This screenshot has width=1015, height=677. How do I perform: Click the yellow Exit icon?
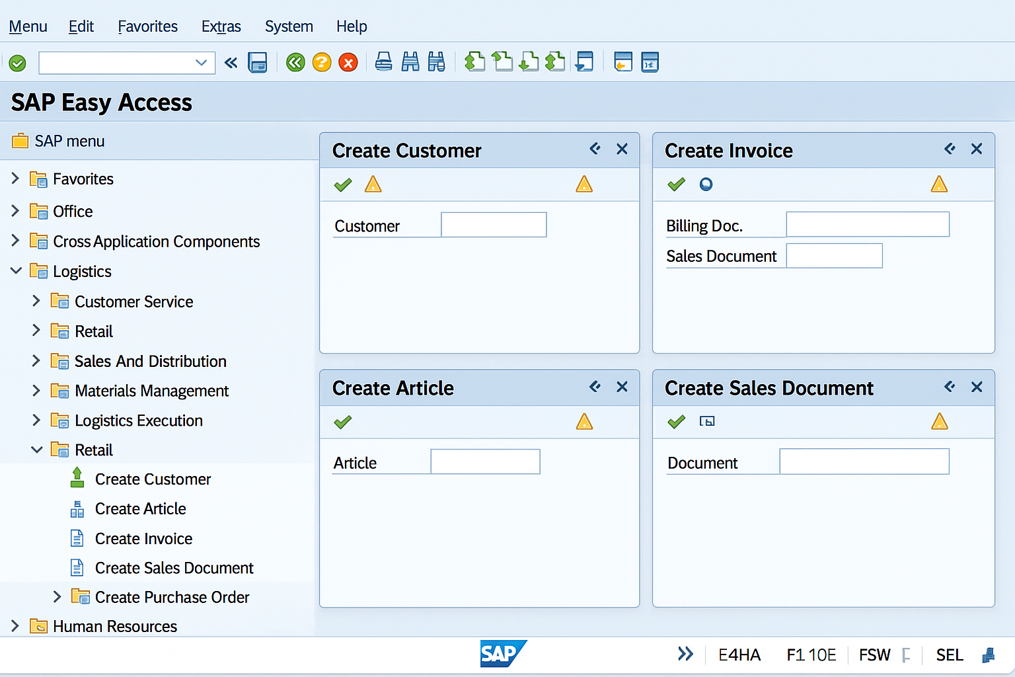point(322,63)
